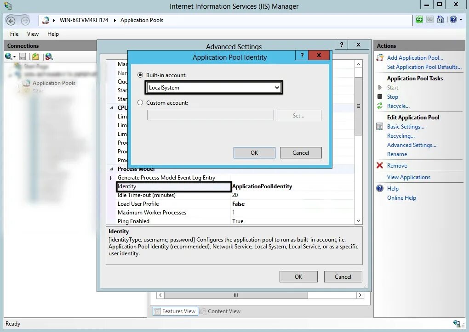Click the horizontal scrollbar left arrow
Screen dimensions: 469x332
click(160, 295)
